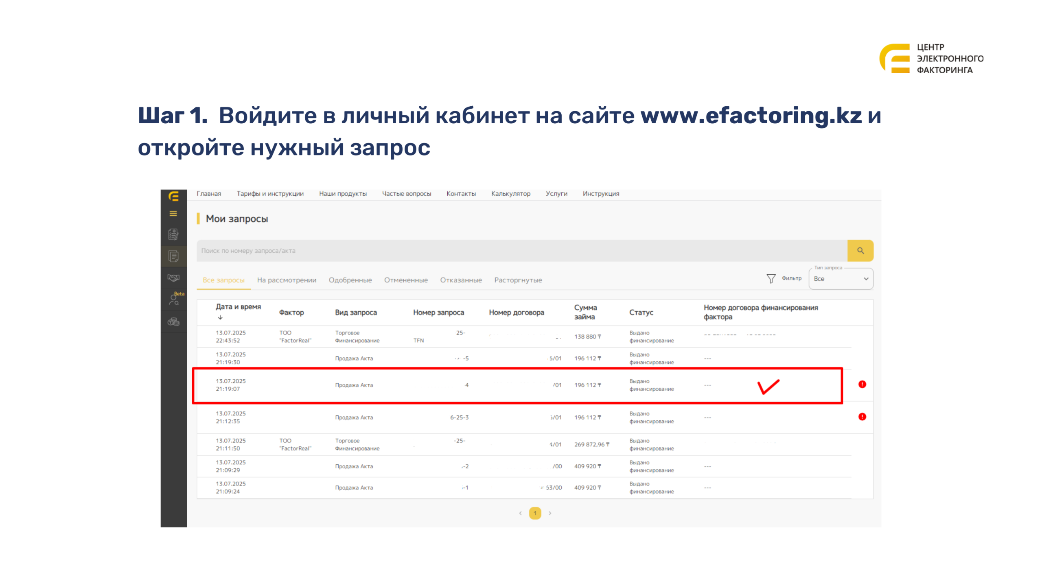Click the Фактор column header
Screen dimensions: 1042x586
click(291, 312)
